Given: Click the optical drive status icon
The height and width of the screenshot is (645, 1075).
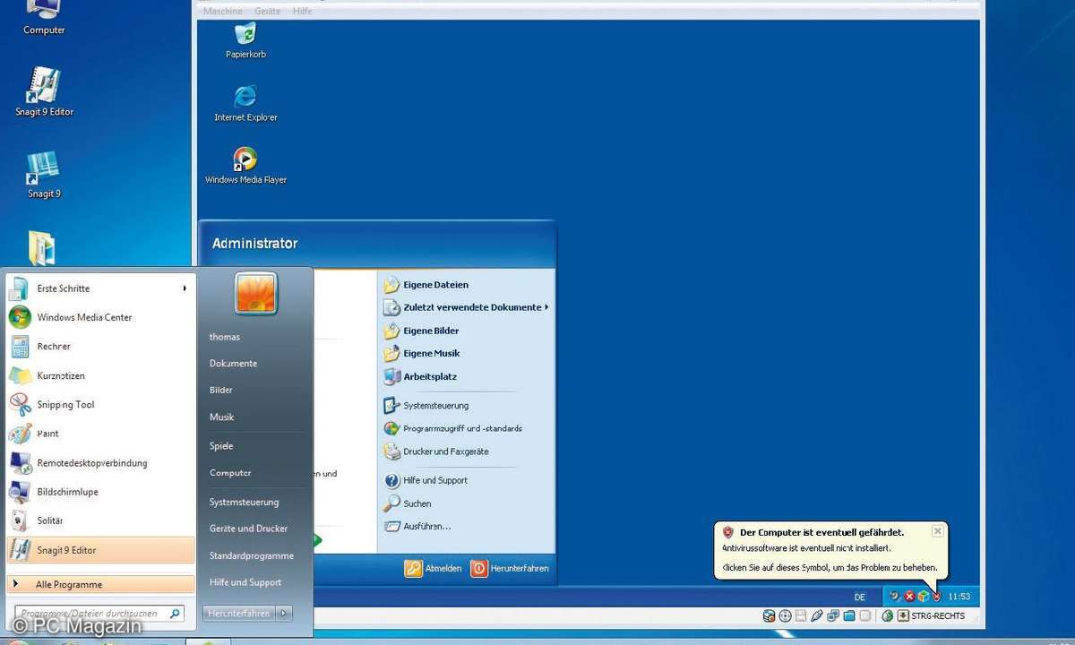Looking at the screenshot, I should coord(785,615).
